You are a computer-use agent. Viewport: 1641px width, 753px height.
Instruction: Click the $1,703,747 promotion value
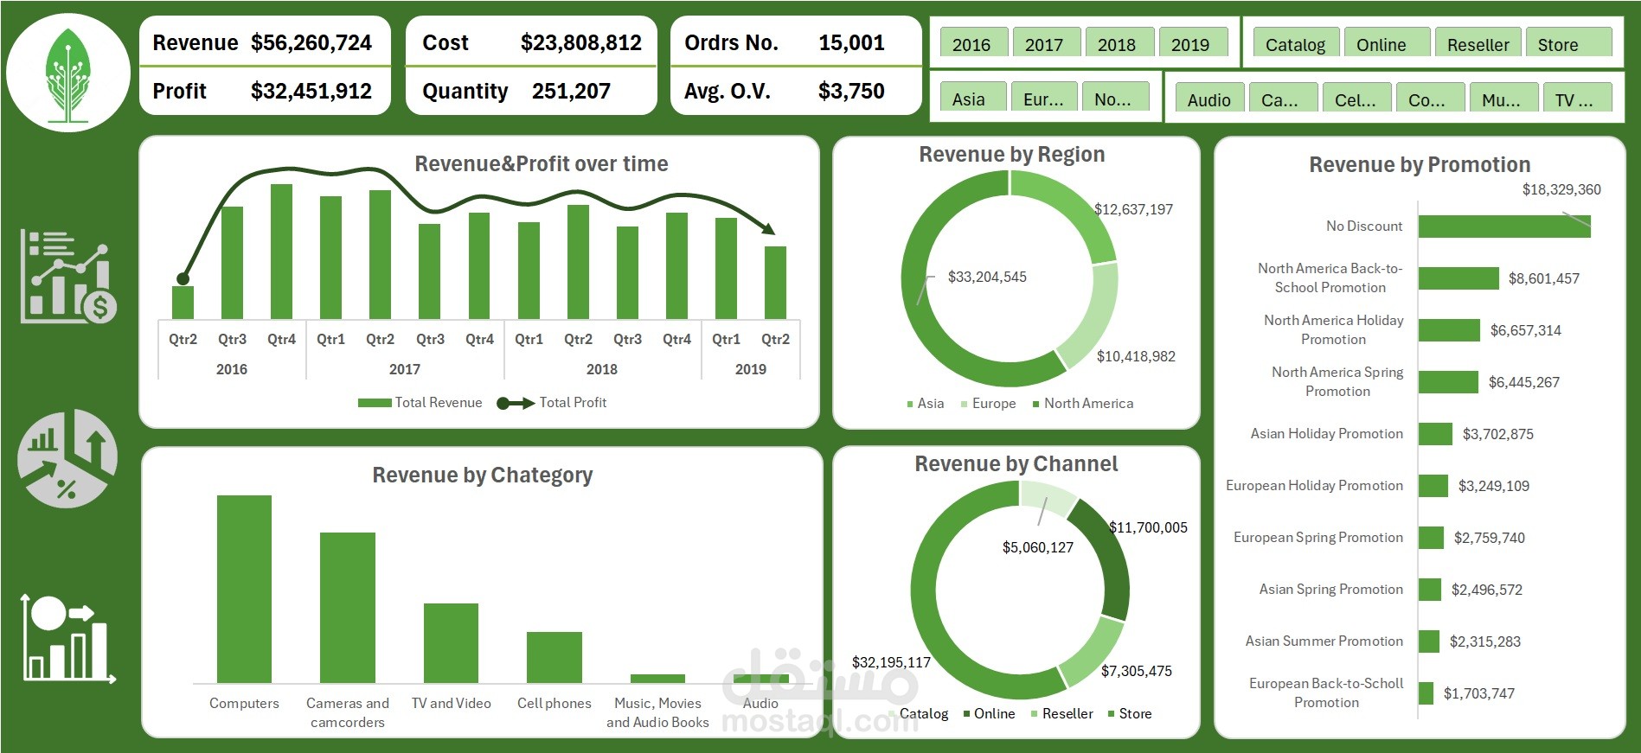point(1479,693)
